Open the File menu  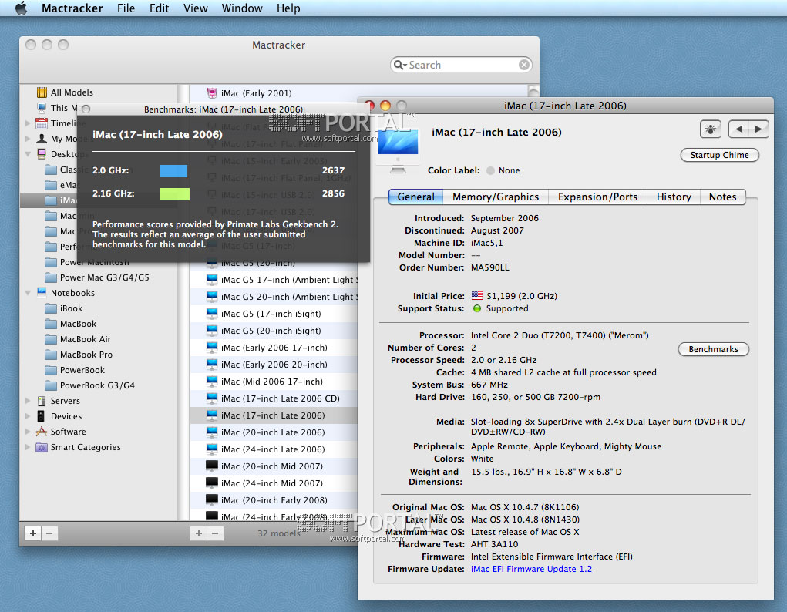126,8
